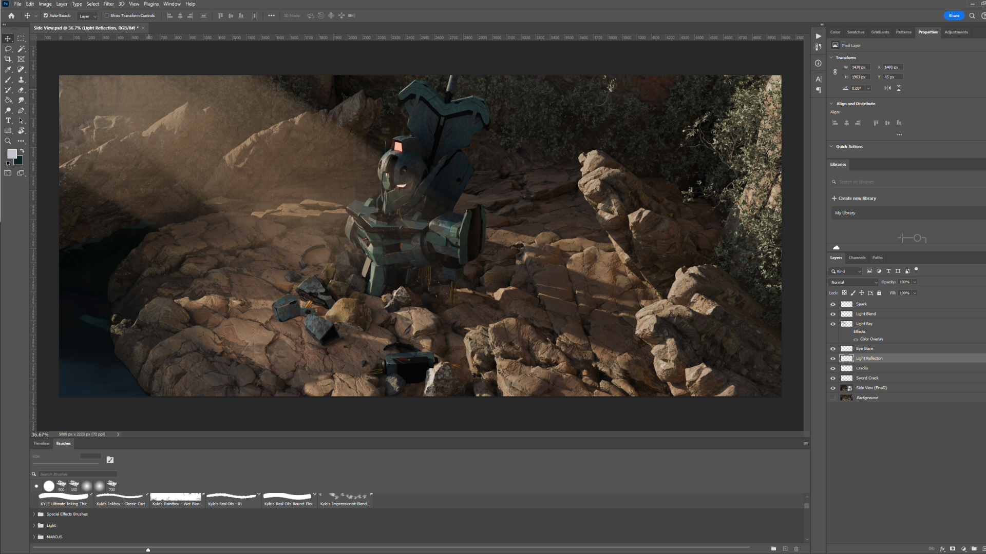Open the Filter menu
This screenshot has width=986, height=554.
tap(108, 4)
